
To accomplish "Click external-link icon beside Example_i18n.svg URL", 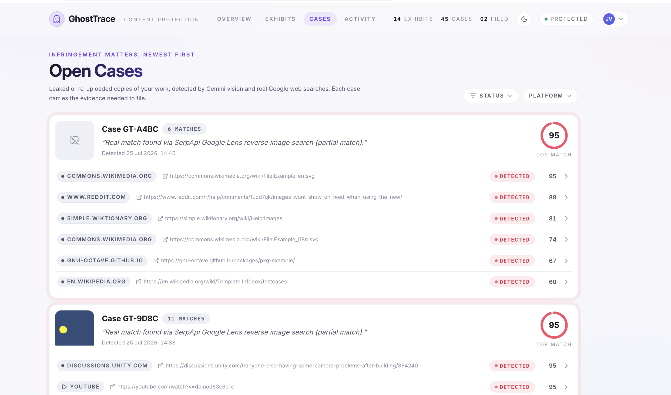I will (x=165, y=240).
